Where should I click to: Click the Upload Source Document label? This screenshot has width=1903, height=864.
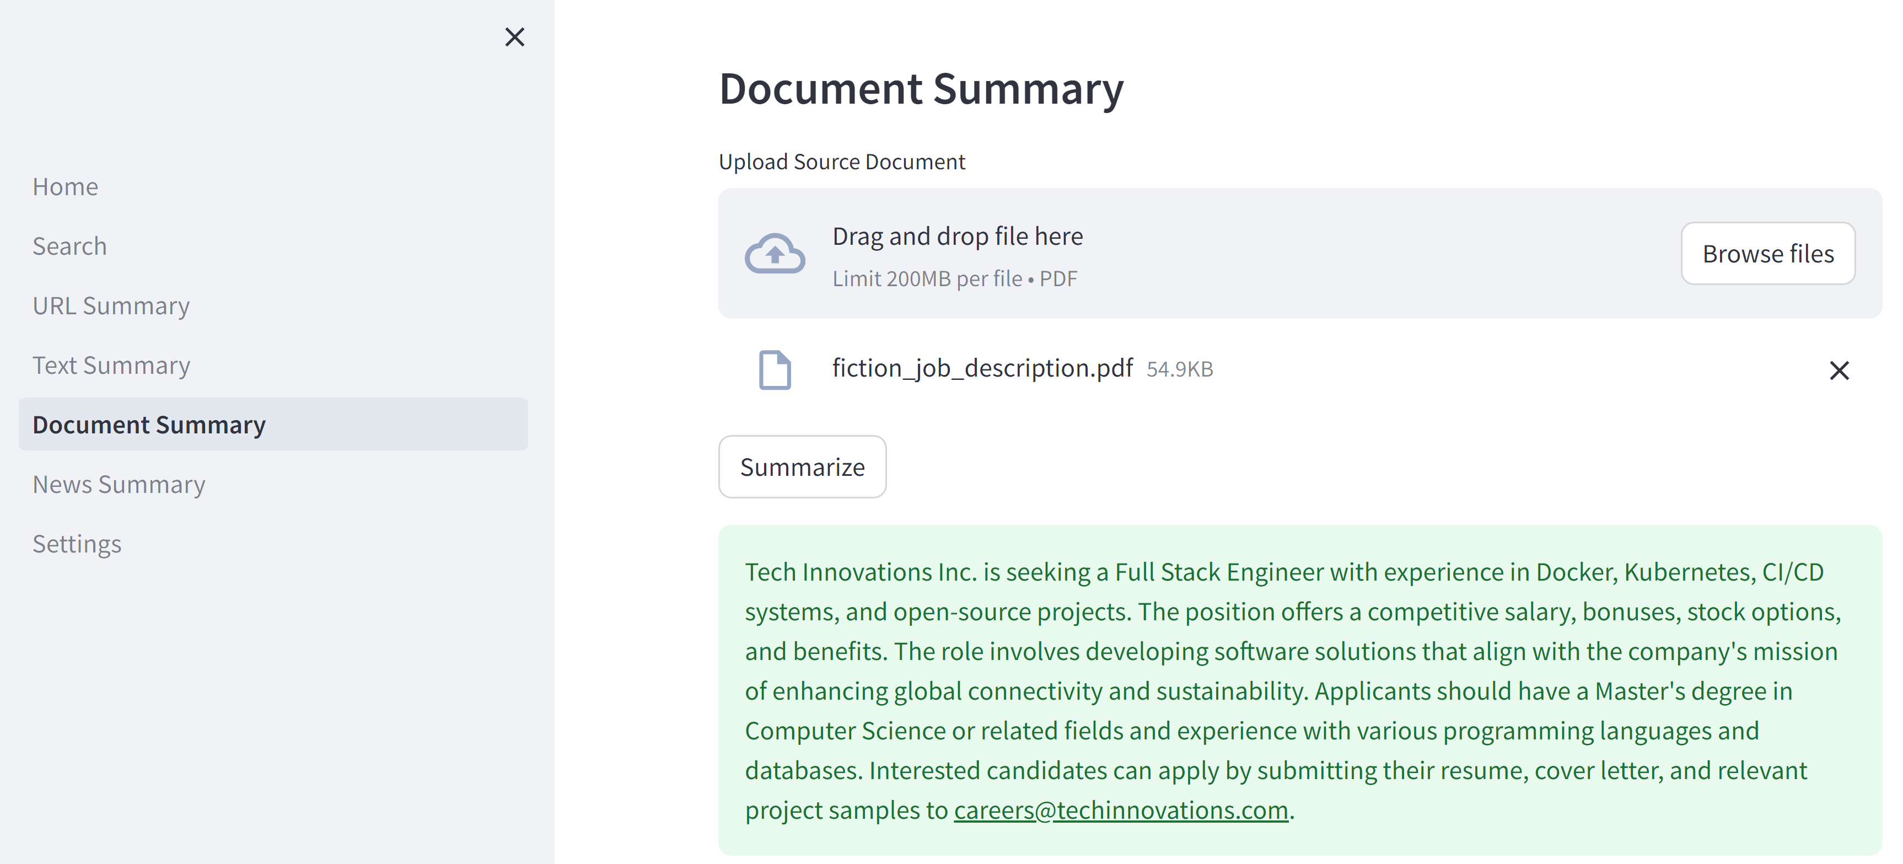click(841, 162)
